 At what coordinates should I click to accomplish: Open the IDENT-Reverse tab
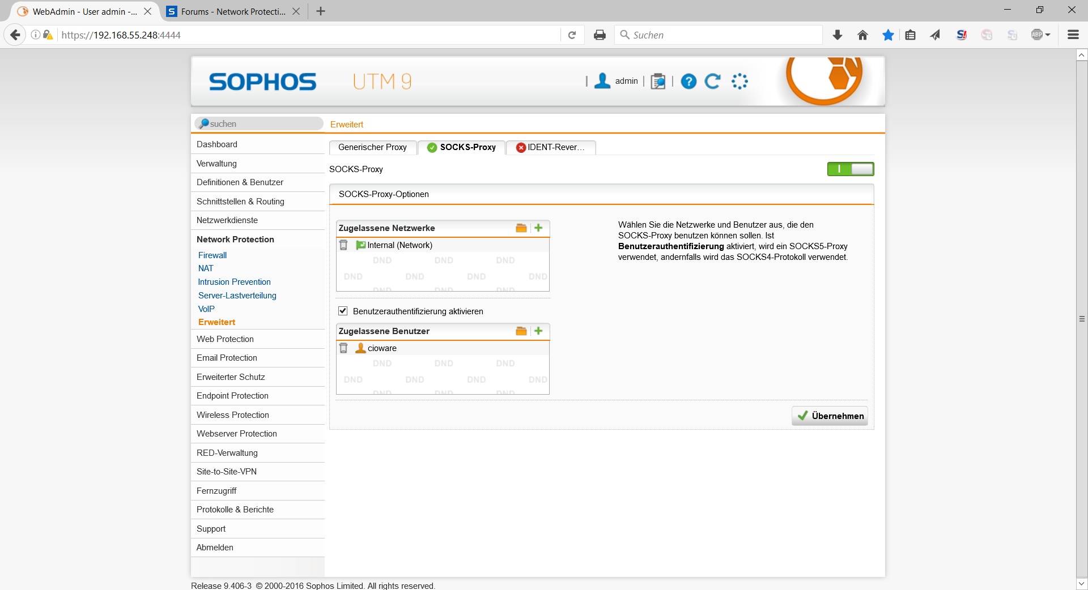[x=551, y=147]
